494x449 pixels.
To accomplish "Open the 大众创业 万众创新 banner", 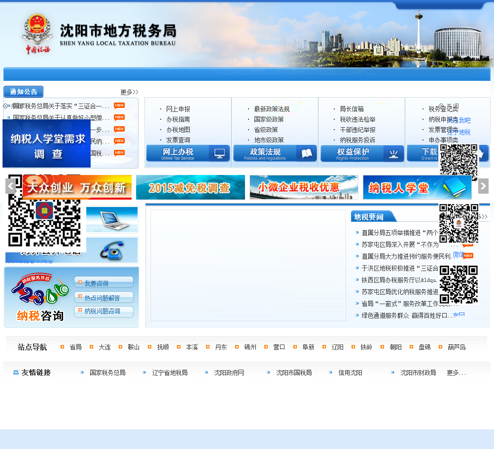I will pos(77,187).
